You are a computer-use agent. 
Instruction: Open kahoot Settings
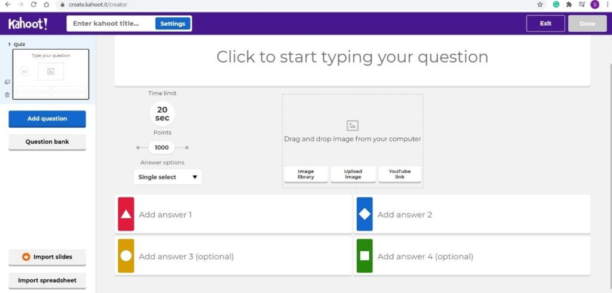coord(173,24)
